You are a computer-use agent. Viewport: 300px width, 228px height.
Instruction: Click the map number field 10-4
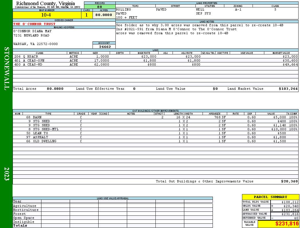pos(47,15)
